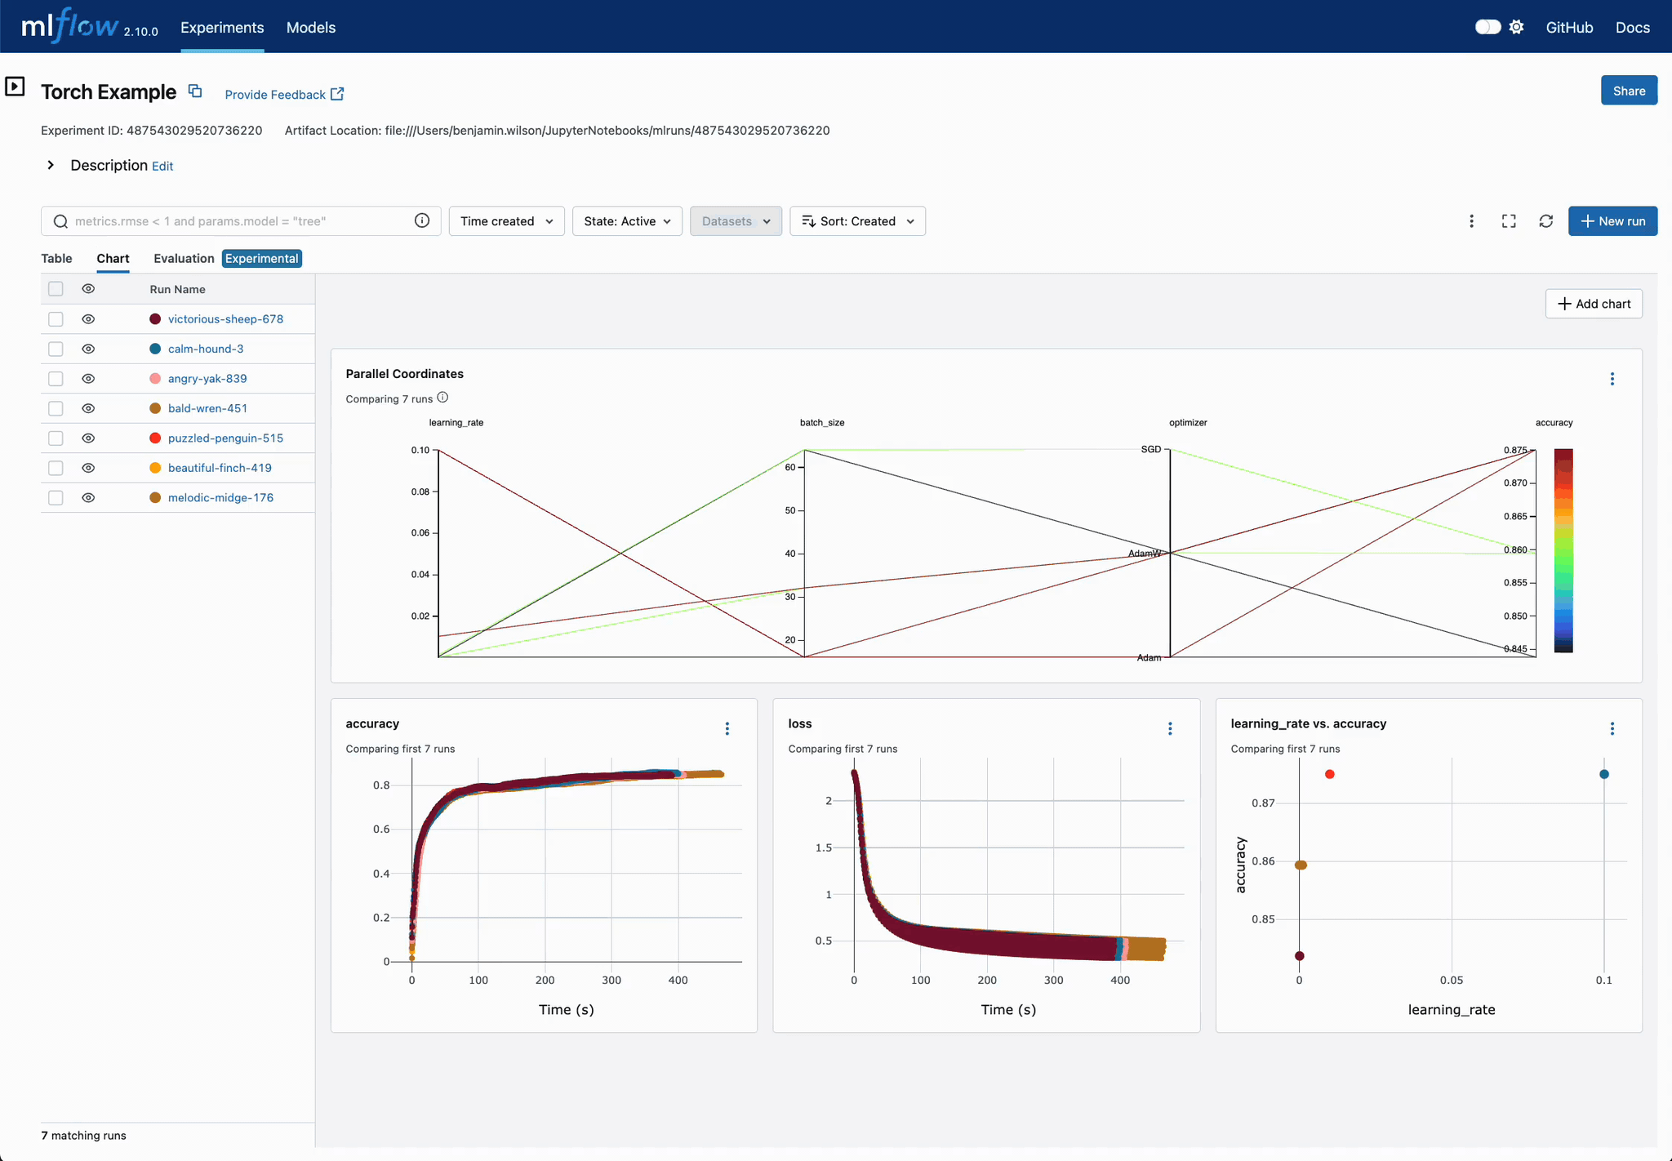Open the Time created dropdown
This screenshot has width=1672, height=1161.
[506, 221]
